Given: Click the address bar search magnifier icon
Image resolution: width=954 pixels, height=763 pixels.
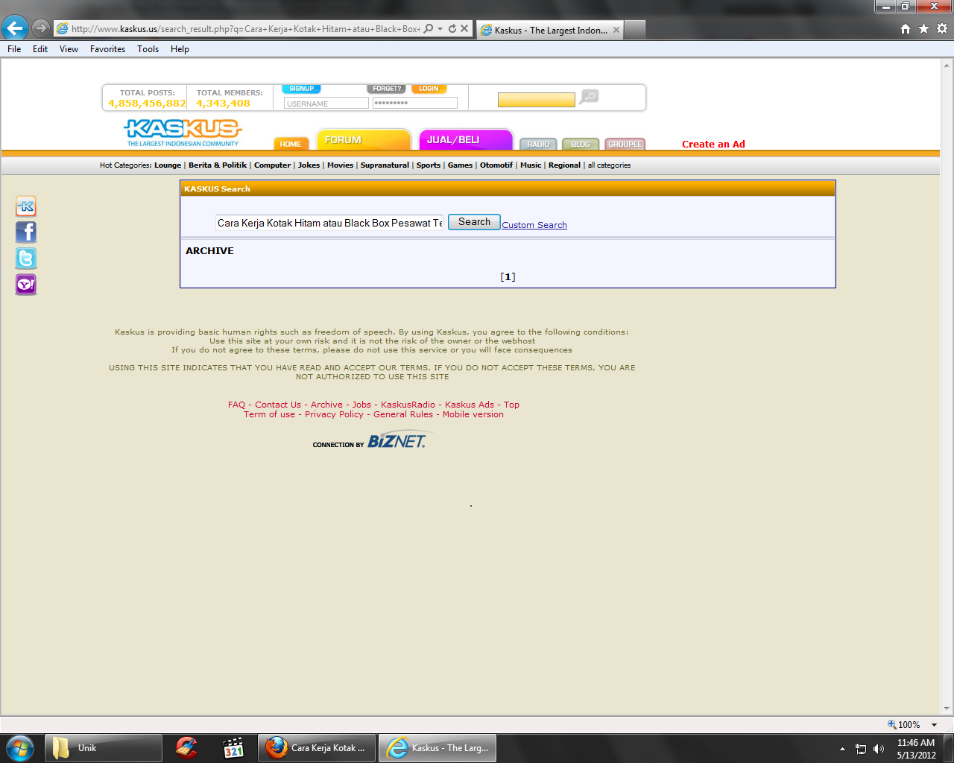Looking at the screenshot, I should pyautogui.click(x=429, y=28).
